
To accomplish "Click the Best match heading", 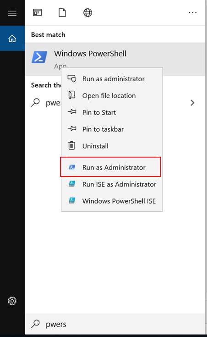I will [48, 34].
